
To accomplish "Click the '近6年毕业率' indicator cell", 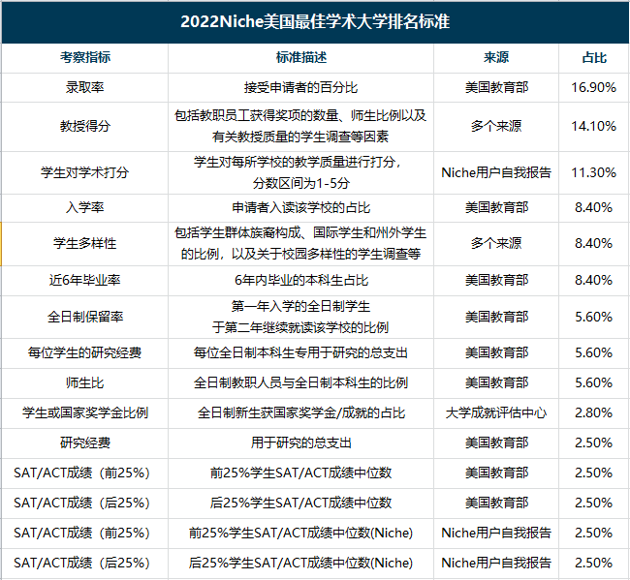I will tap(84, 280).
